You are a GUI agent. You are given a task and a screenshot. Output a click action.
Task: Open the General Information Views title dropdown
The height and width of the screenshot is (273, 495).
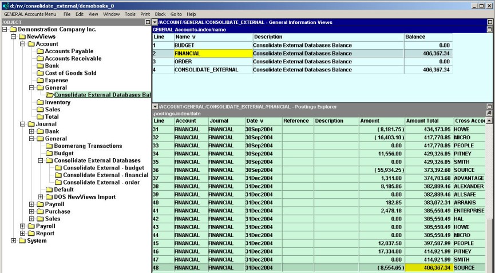155,22
